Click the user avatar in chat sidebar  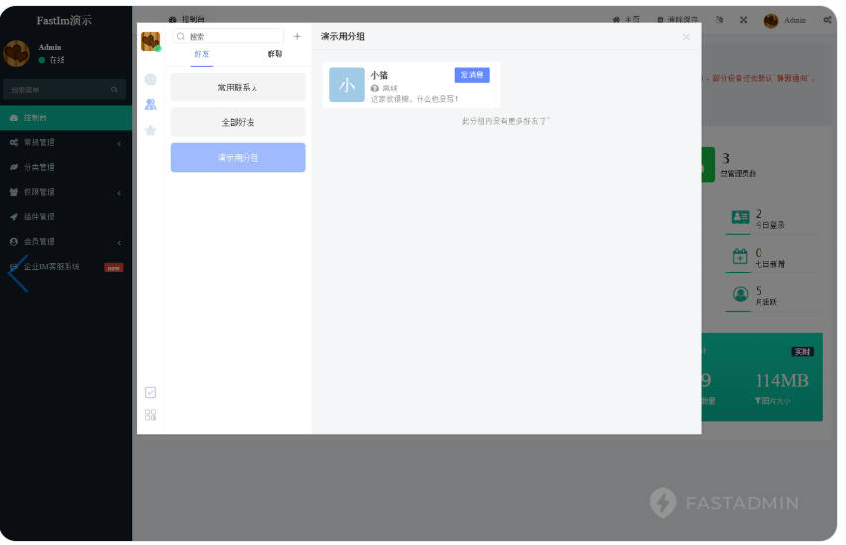point(150,41)
